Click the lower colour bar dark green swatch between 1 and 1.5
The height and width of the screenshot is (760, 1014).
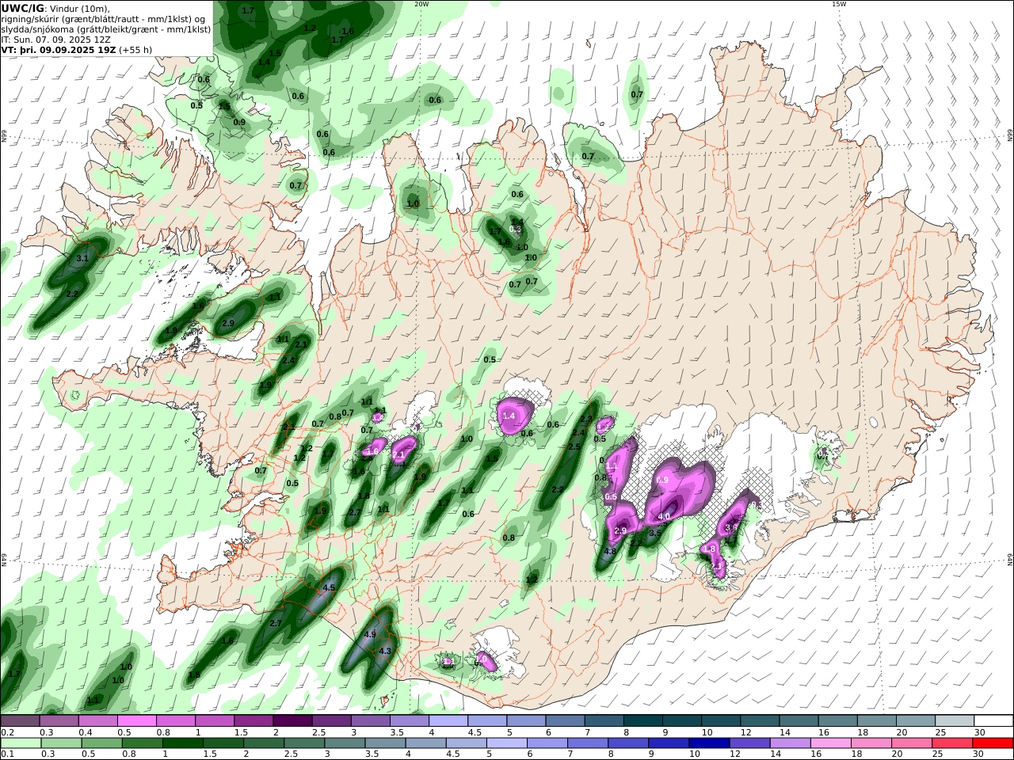point(182,743)
